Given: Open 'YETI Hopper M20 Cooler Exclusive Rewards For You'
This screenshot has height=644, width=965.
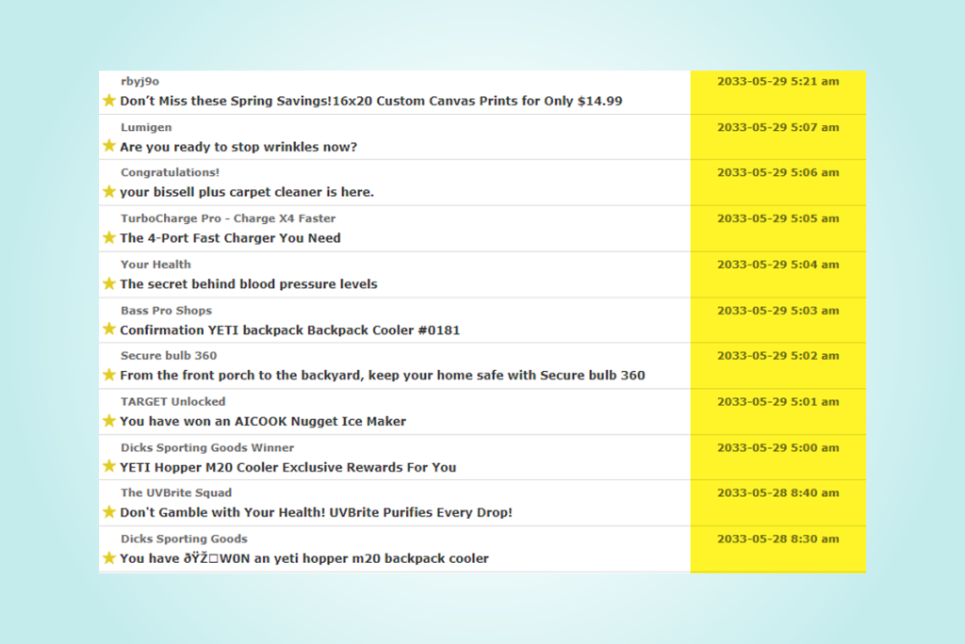Looking at the screenshot, I should (288, 468).
